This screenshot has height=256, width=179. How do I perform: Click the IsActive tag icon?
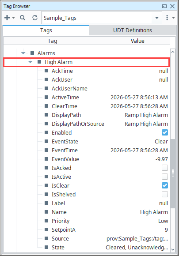[x=46, y=177]
